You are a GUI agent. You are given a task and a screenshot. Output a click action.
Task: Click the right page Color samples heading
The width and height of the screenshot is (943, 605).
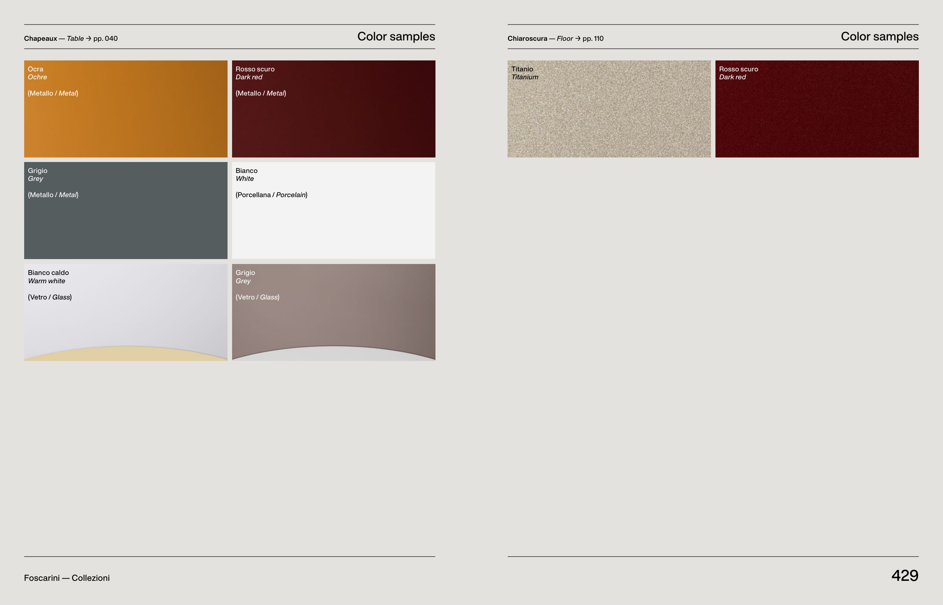[x=880, y=37]
